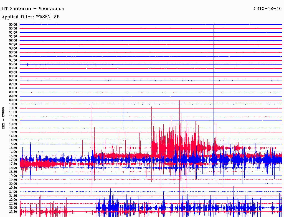Select the 00:00 time label
The width and height of the screenshot is (284, 217).
pyautogui.click(x=13, y=24)
